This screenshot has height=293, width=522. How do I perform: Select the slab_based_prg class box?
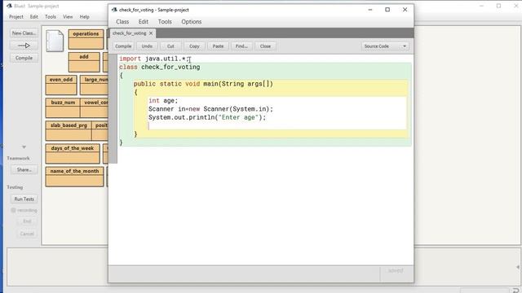(x=69, y=130)
